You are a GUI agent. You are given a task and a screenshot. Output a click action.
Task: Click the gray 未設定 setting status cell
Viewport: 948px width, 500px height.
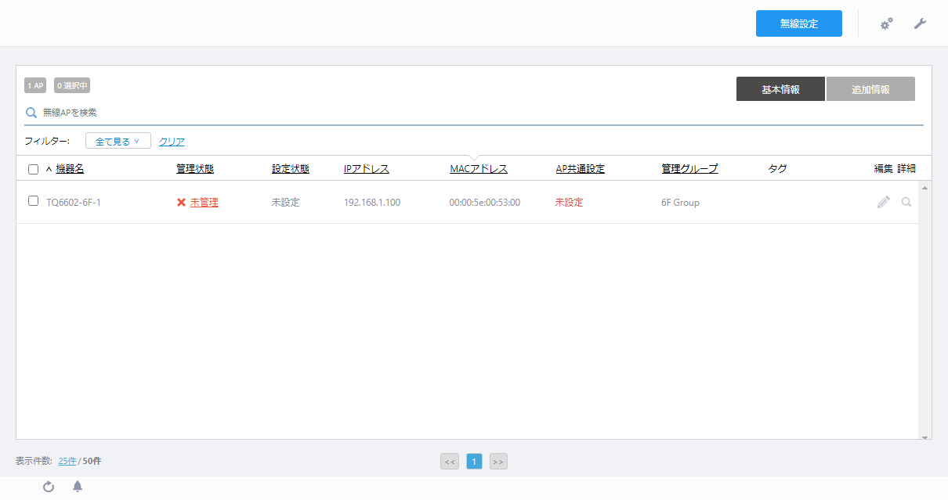286,202
